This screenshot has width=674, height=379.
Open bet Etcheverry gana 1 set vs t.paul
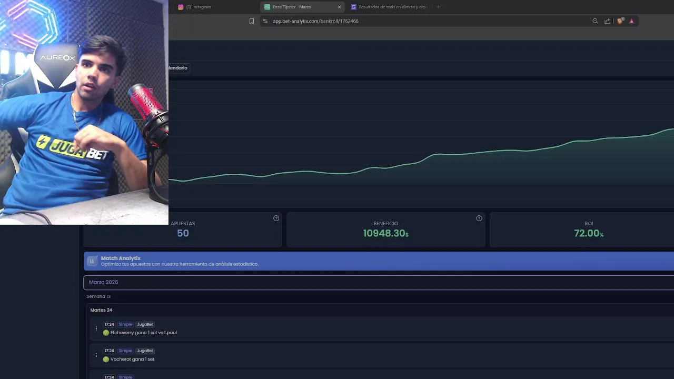coord(144,333)
